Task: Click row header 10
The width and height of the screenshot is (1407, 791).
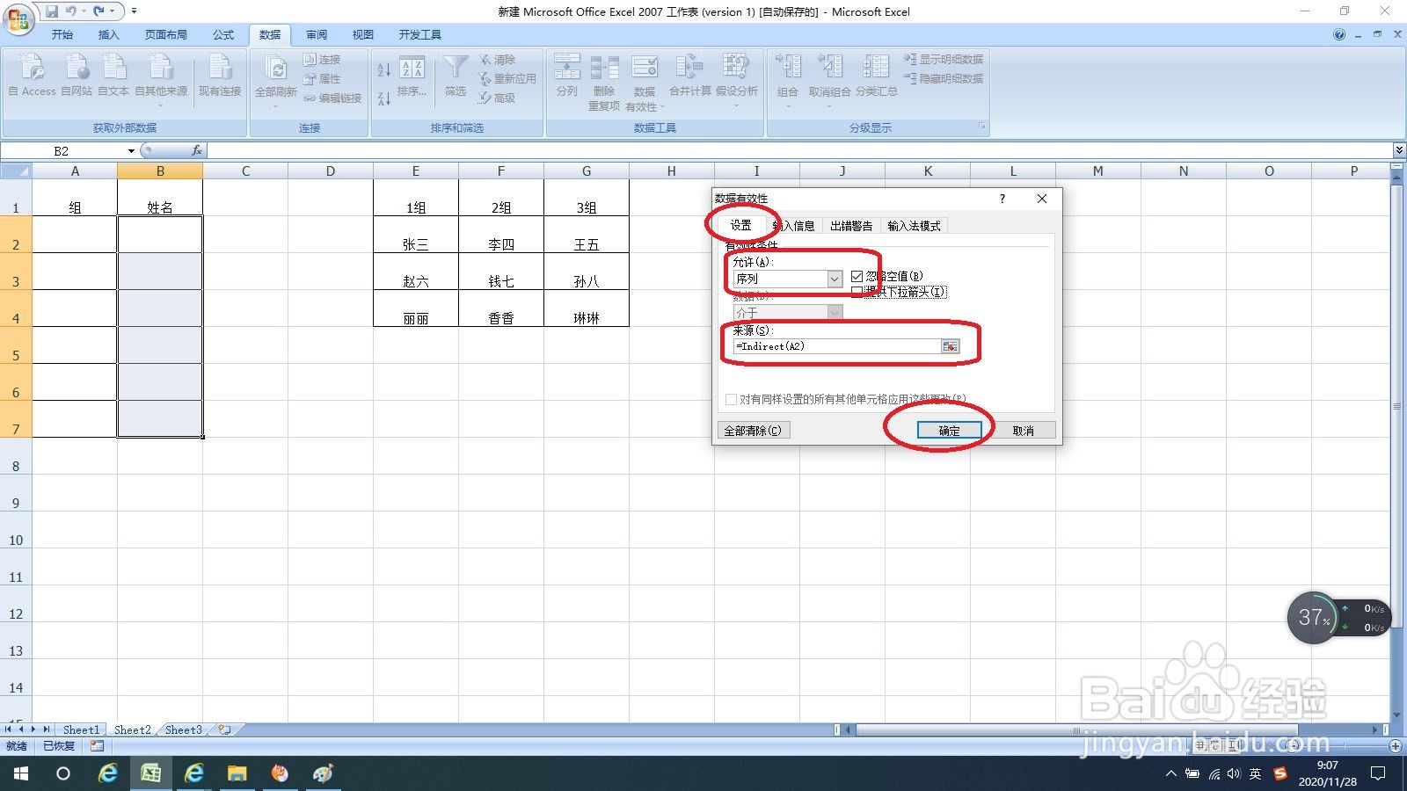Action: (16, 530)
